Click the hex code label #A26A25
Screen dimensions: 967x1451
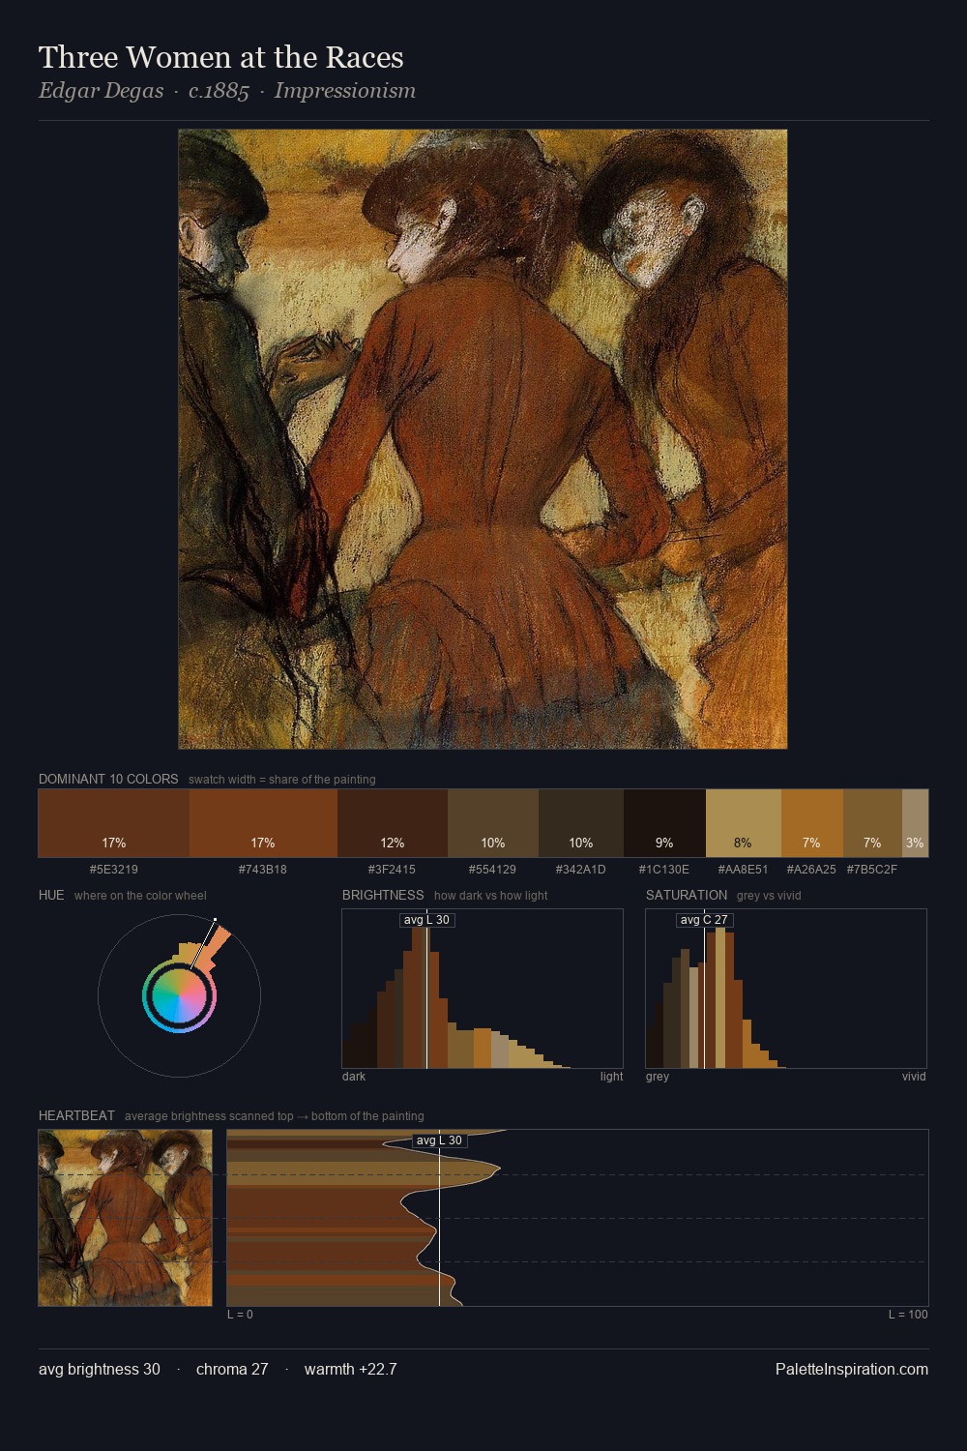click(x=811, y=870)
